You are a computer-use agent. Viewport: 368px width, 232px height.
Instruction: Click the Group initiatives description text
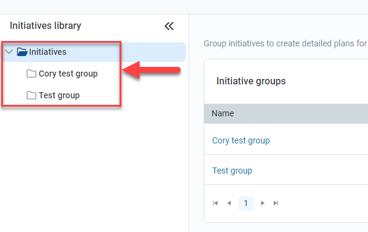(286, 43)
